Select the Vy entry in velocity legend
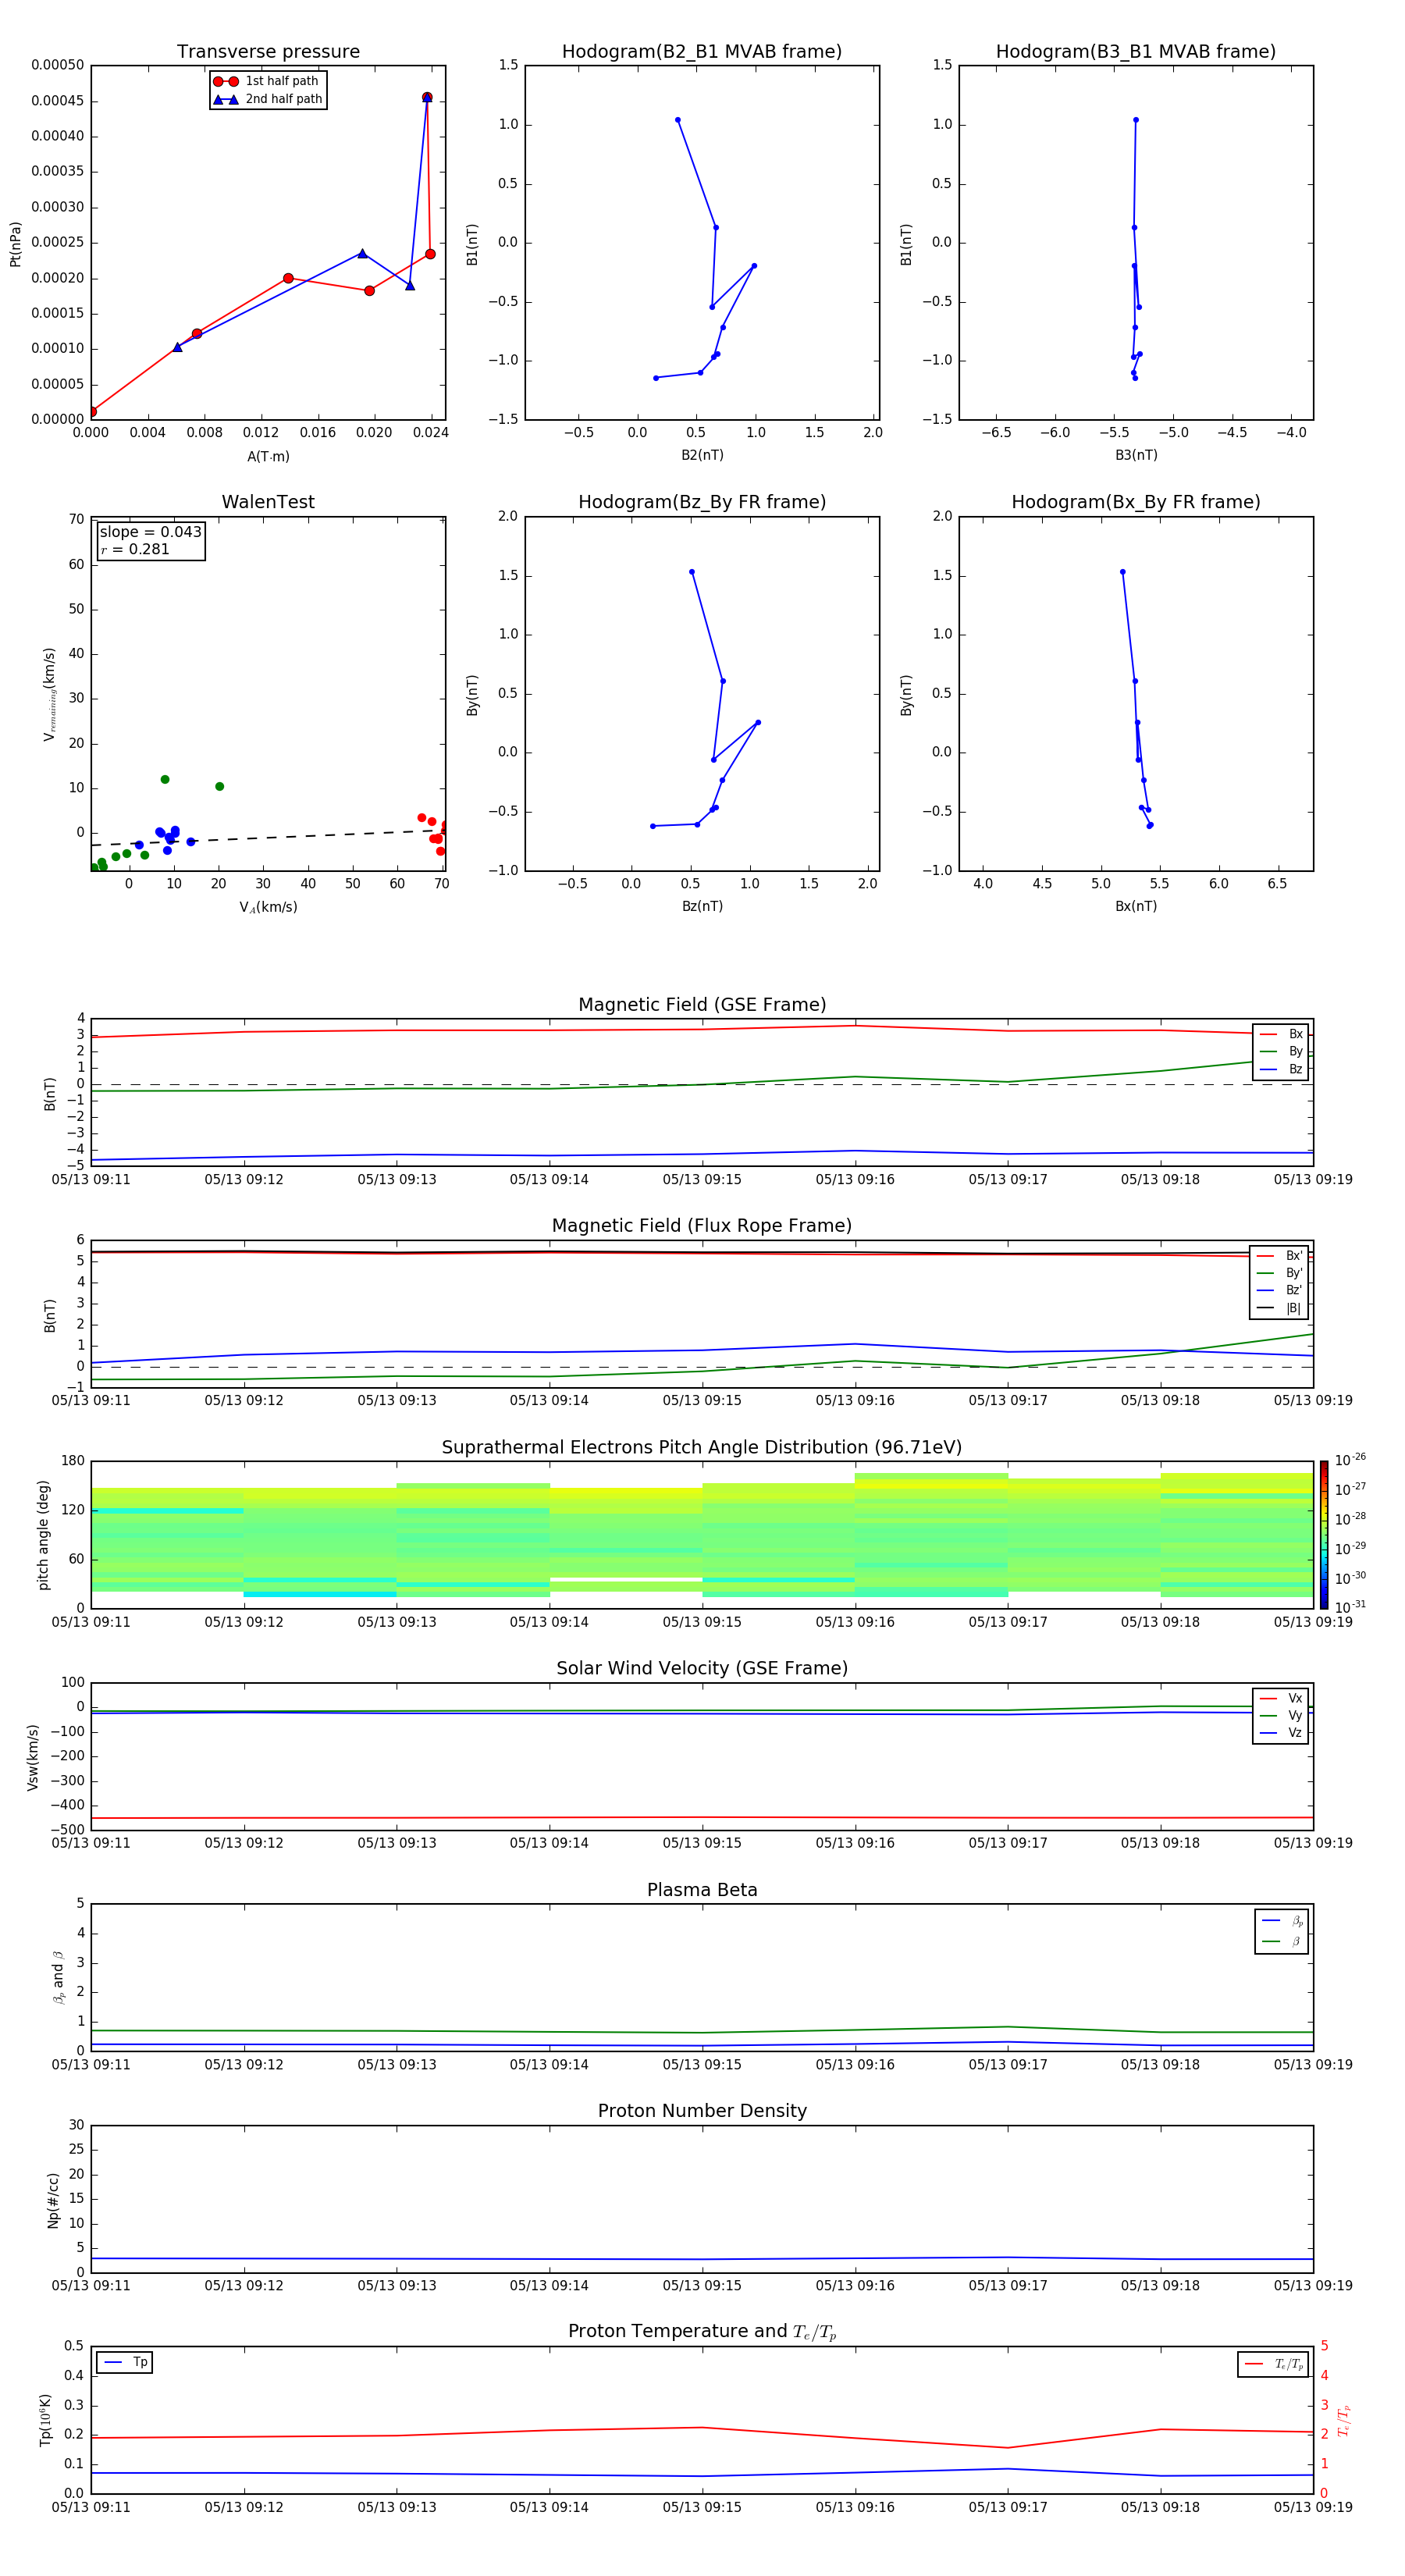 click(1281, 1715)
